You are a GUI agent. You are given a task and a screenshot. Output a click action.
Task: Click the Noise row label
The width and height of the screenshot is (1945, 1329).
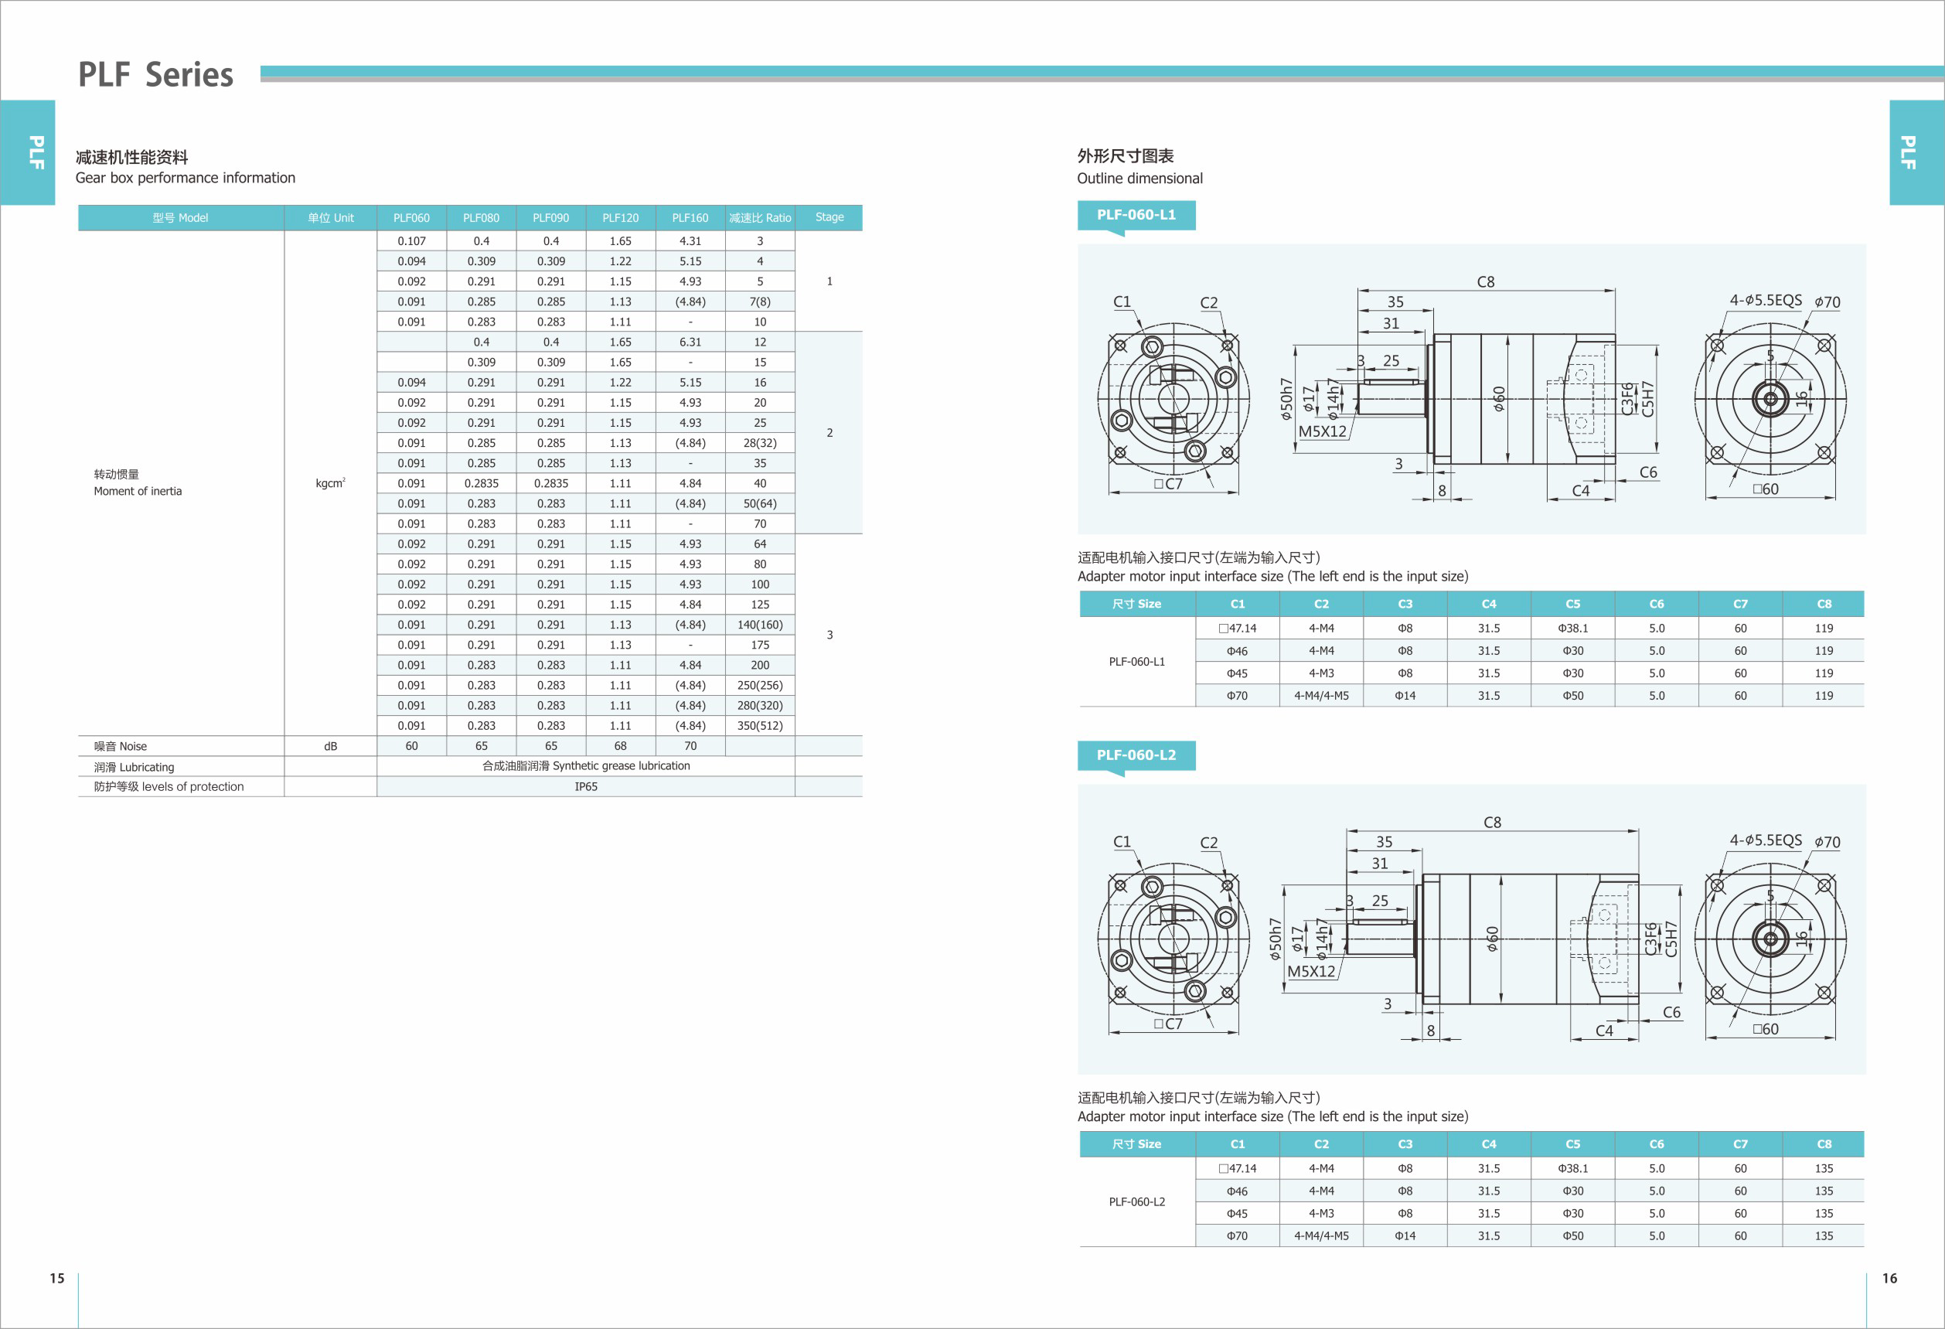[x=121, y=747]
